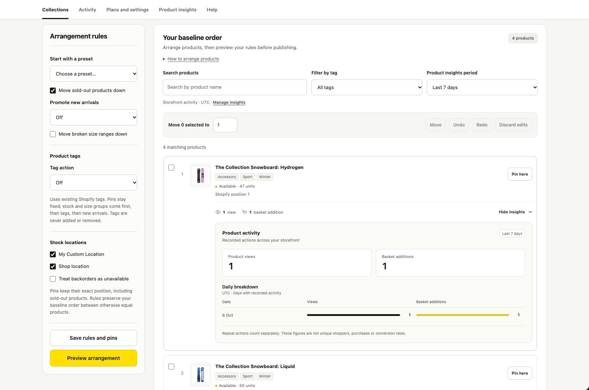Viewport: 589px width, 390px height.
Task: Switch to the Collections tab
Action: click(x=55, y=10)
